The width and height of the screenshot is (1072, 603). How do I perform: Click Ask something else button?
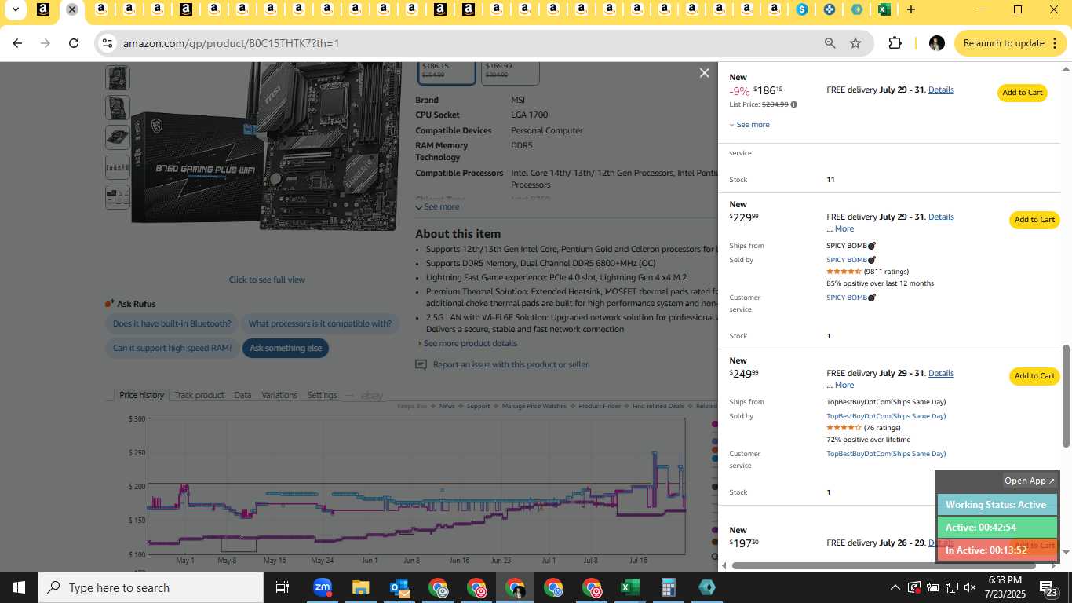pos(286,348)
